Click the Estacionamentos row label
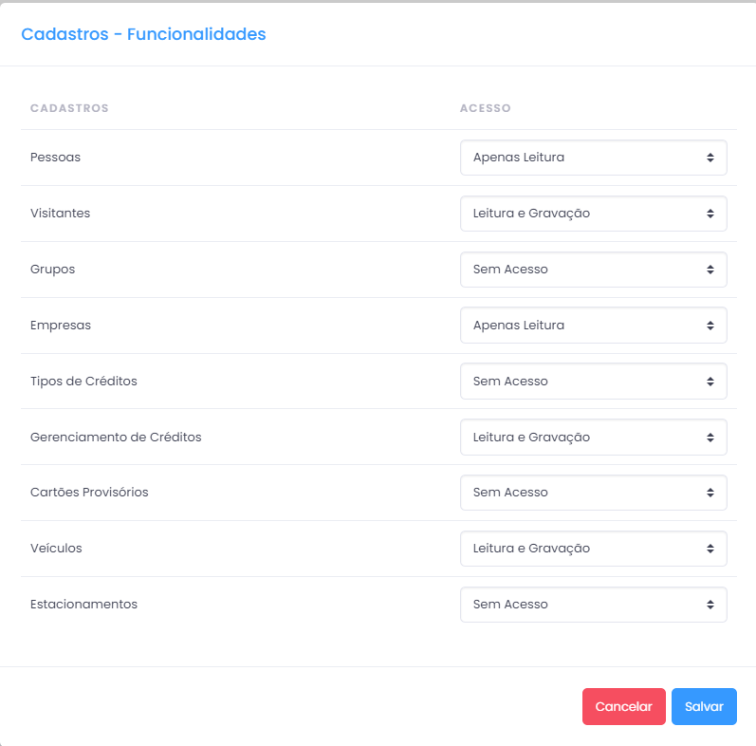Image resolution: width=756 pixels, height=746 pixels. [x=83, y=605]
